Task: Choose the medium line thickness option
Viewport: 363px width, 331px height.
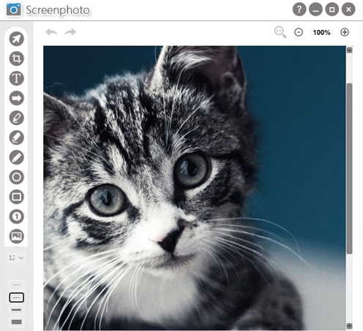Action: click(x=17, y=310)
